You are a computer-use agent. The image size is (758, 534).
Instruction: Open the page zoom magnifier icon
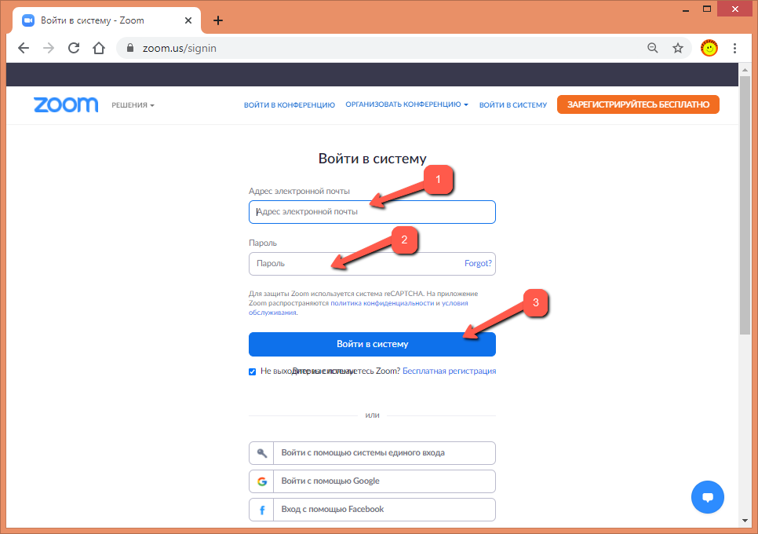click(653, 48)
